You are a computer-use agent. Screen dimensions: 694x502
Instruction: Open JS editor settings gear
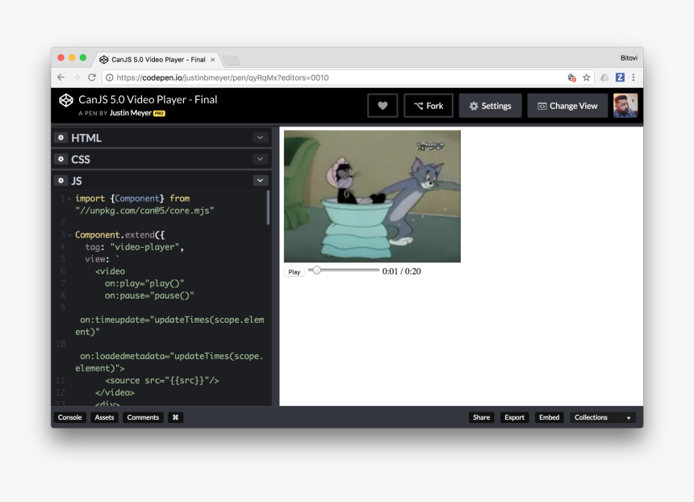tap(61, 181)
